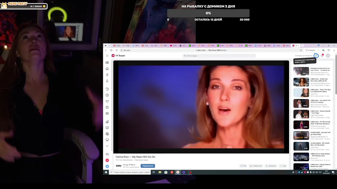Click the VK Видео для авторов link
This screenshot has width=337, height=189.
click(303, 56)
